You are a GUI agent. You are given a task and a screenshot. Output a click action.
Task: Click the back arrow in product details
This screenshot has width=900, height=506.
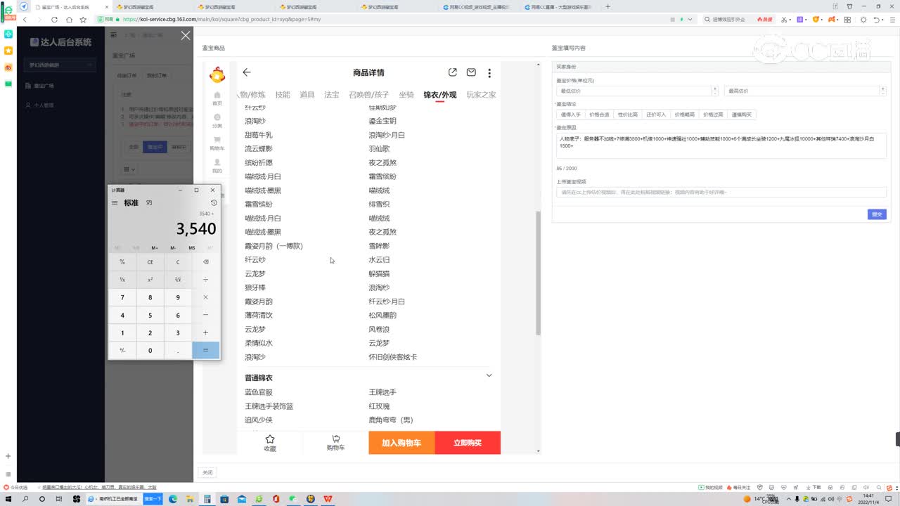point(247,72)
